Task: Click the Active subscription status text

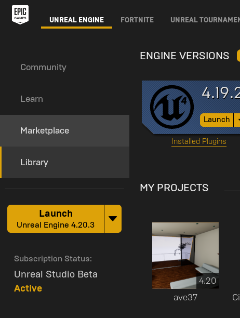Action: coord(28,288)
